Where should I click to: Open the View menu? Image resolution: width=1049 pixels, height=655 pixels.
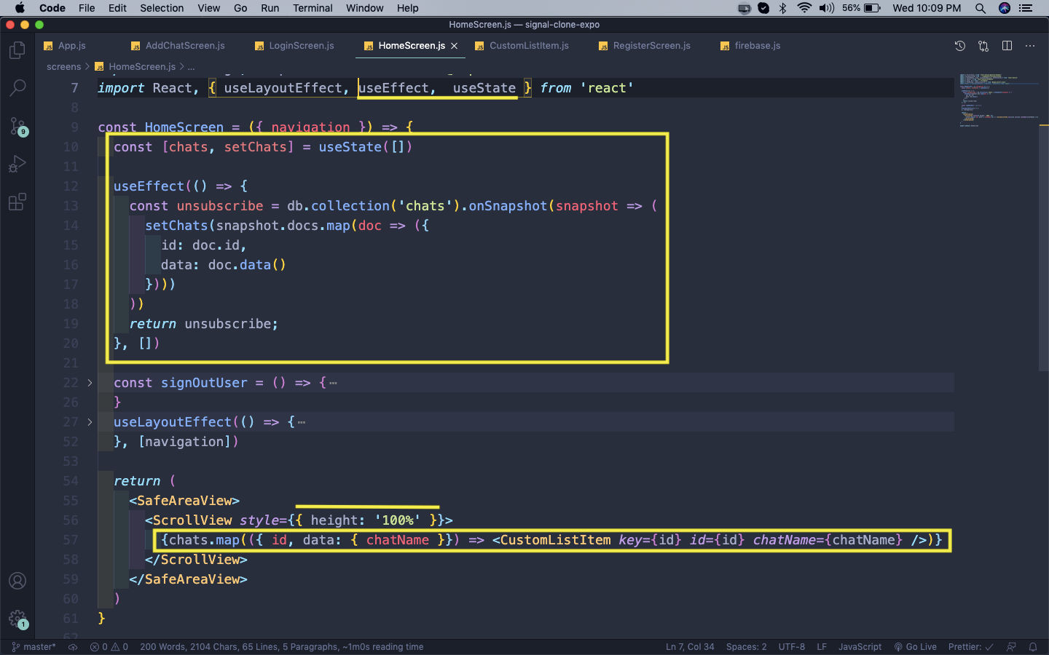pos(208,8)
